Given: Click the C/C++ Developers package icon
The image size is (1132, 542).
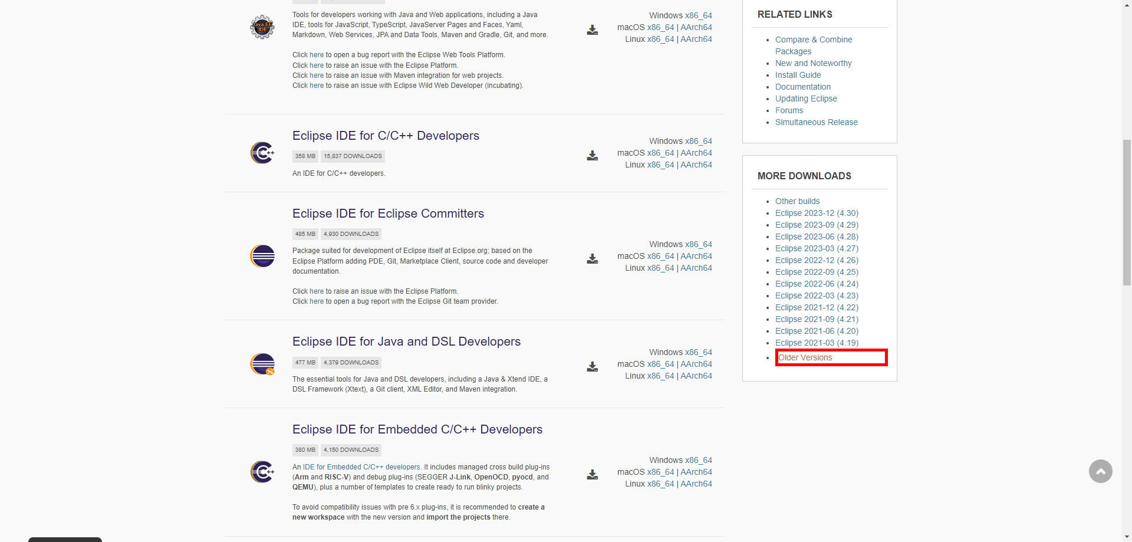Looking at the screenshot, I should coord(262,152).
